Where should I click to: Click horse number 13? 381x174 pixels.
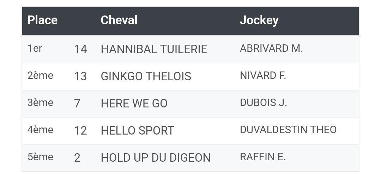coord(80,77)
